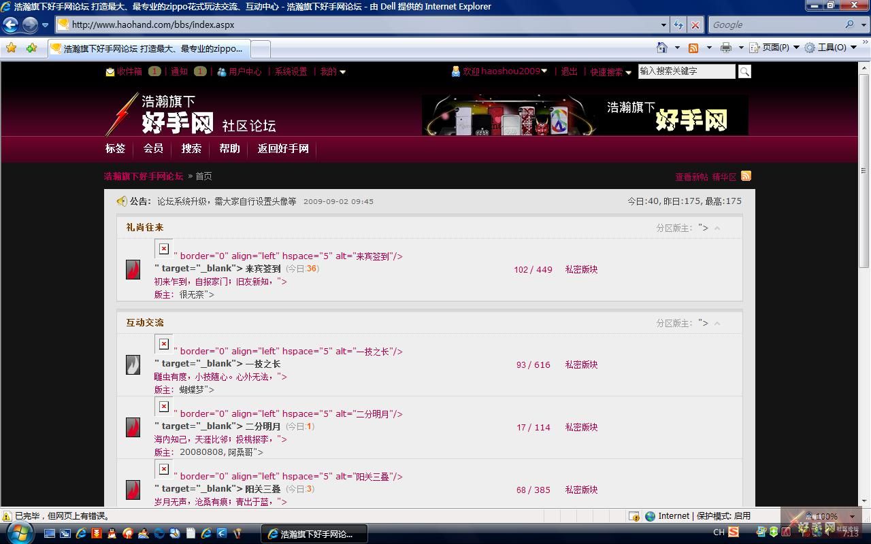The height and width of the screenshot is (544, 871).
Task: Open the 来宾签到 board link
Action: click(263, 269)
